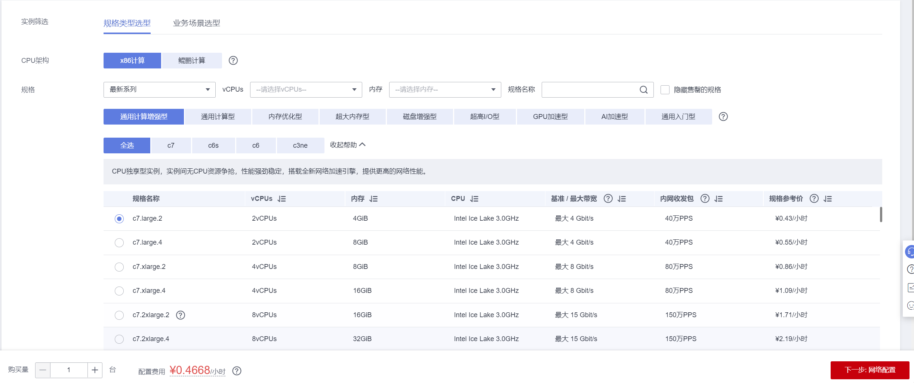The image size is (914, 383).
Task: Select c7.2xlarge.2 radio button
Action: point(119,315)
